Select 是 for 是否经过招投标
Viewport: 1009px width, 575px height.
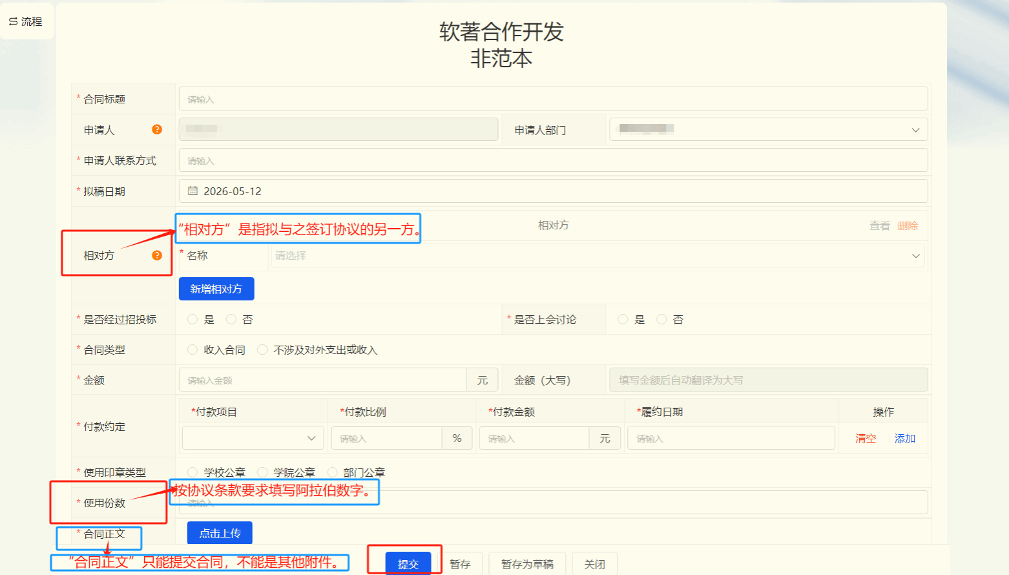(x=192, y=319)
